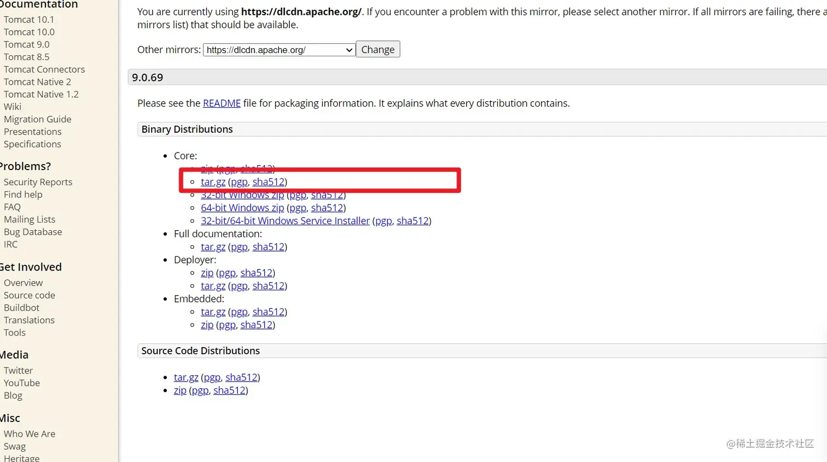Open pgp for Windows Service Installer
Image resolution: width=827 pixels, height=462 pixels.
click(383, 221)
